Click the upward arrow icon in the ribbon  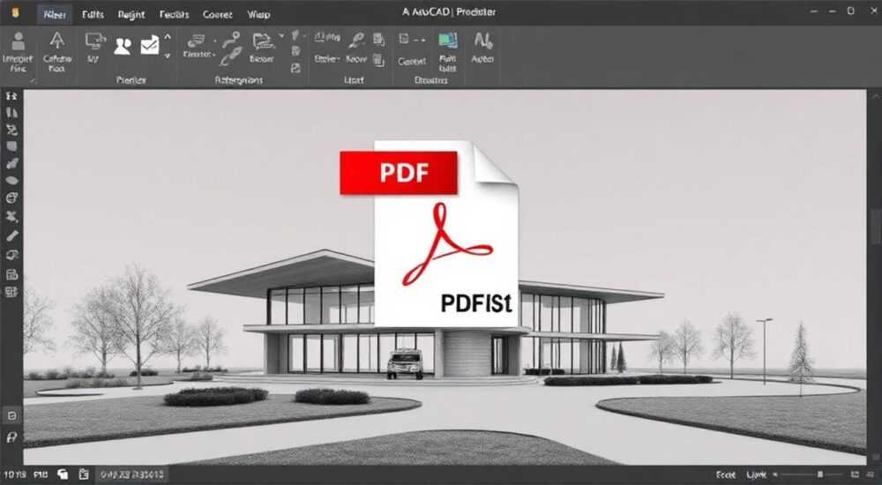pyautogui.click(x=56, y=41)
